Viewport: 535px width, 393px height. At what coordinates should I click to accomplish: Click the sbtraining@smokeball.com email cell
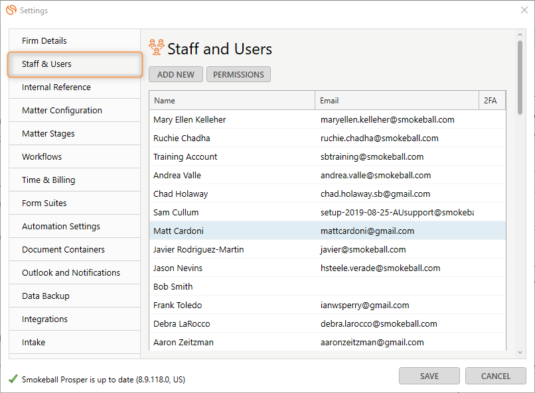(372, 156)
